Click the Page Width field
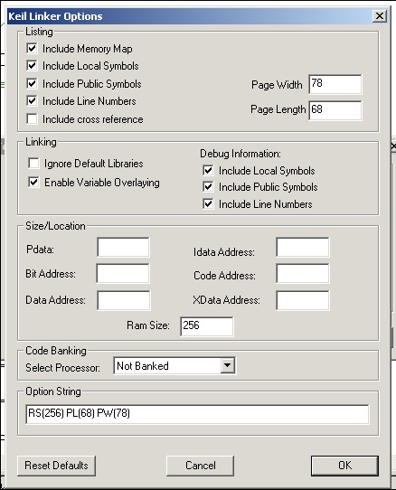 coord(335,84)
